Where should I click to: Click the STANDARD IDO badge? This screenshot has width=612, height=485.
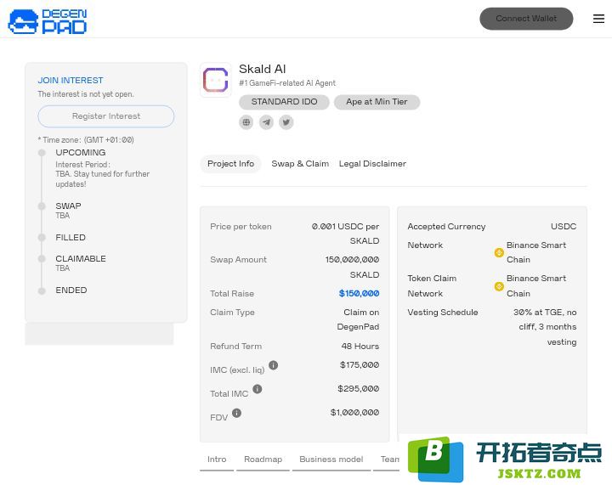point(284,102)
